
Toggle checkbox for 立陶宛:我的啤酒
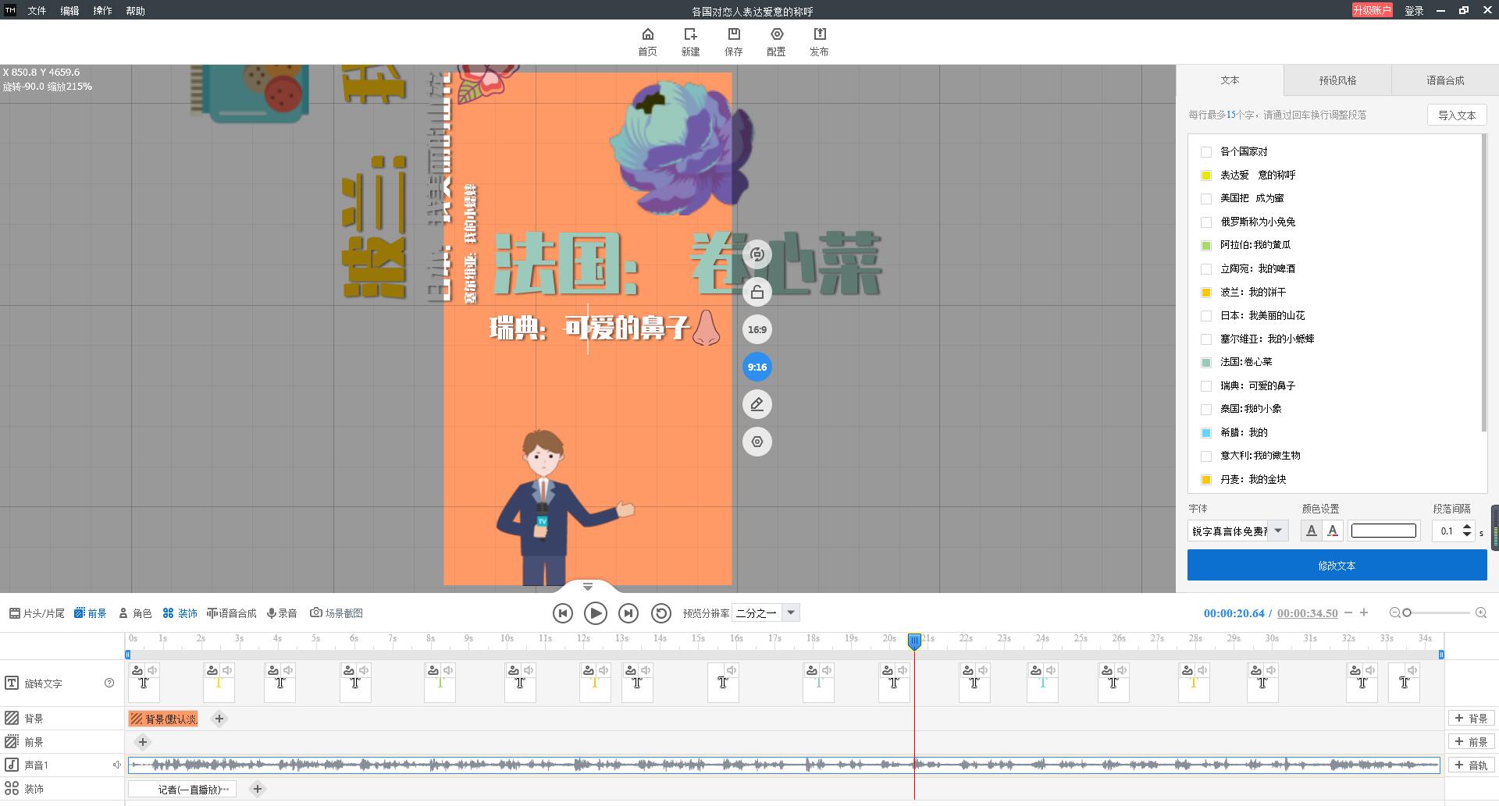tap(1206, 269)
